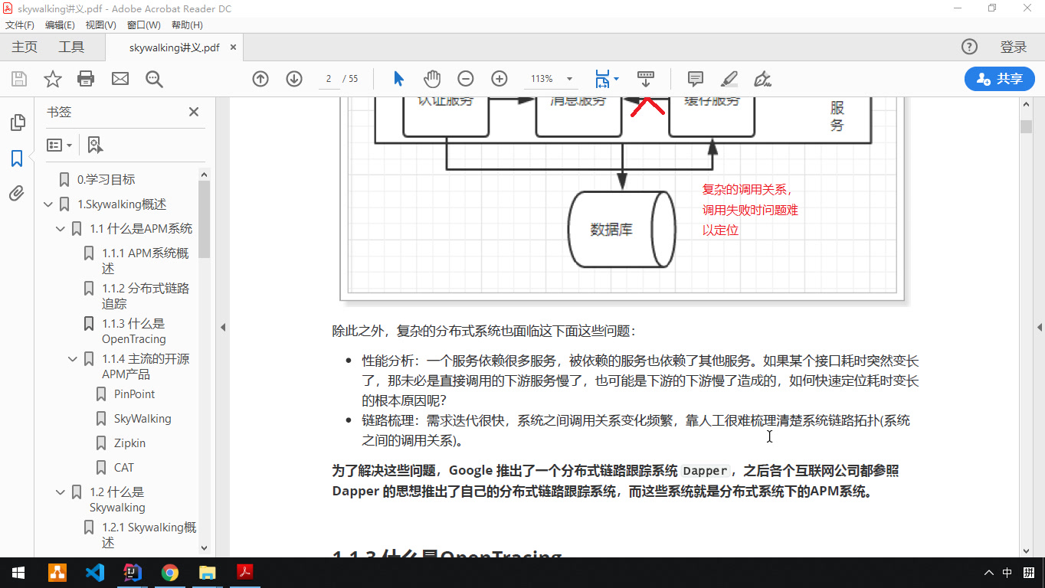This screenshot has height=588, width=1045.
Task: Open Google Chrome from taskbar
Action: pos(170,573)
